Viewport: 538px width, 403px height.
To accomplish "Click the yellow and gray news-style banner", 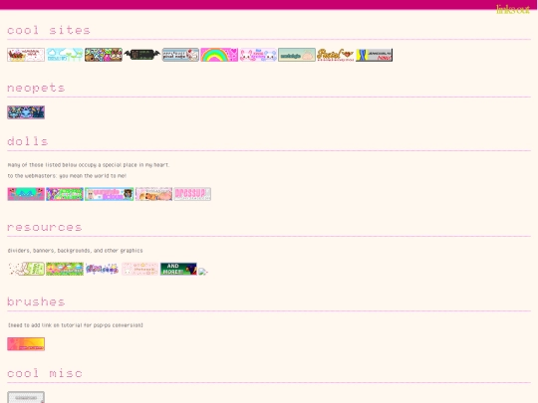I will [375, 55].
